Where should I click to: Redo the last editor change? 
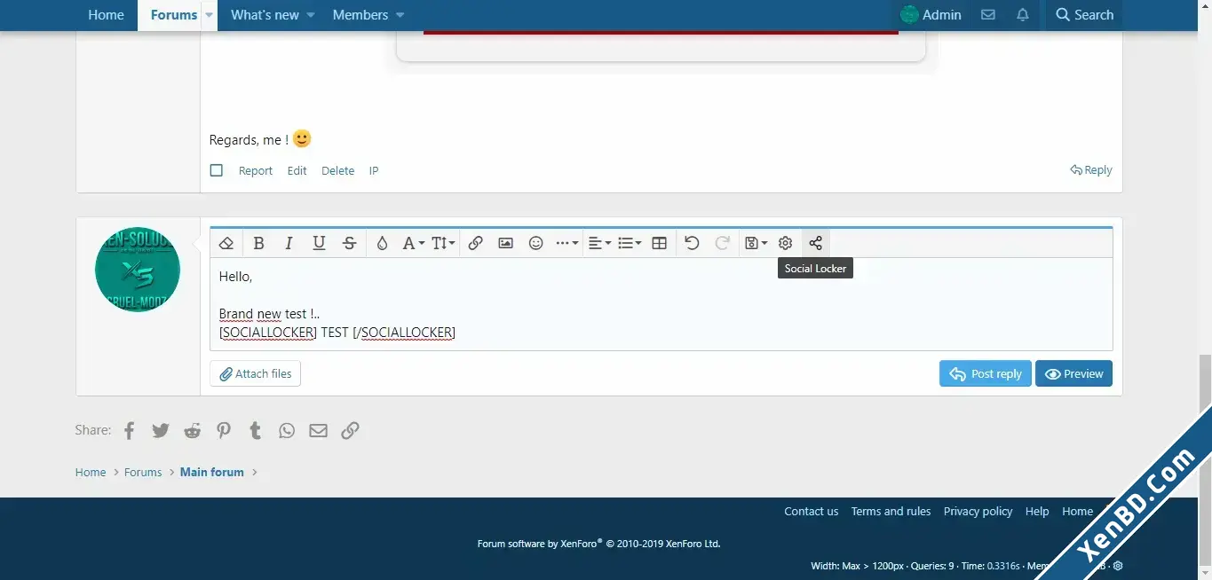pyautogui.click(x=723, y=243)
